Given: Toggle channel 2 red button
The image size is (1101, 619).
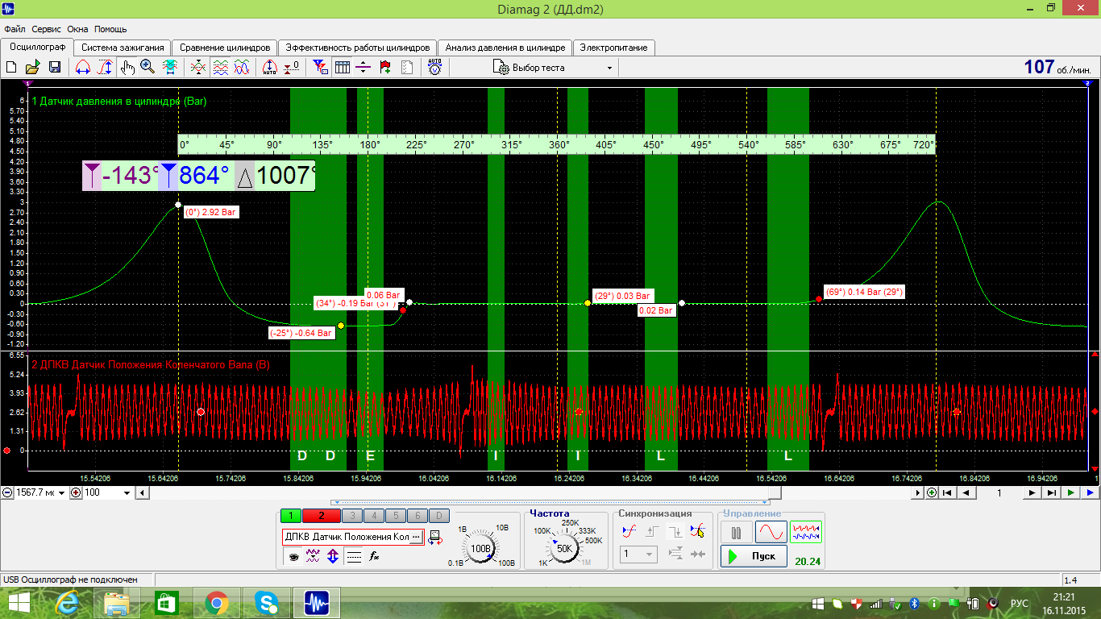Looking at the screenshot, I should click(x=321, y=516).
